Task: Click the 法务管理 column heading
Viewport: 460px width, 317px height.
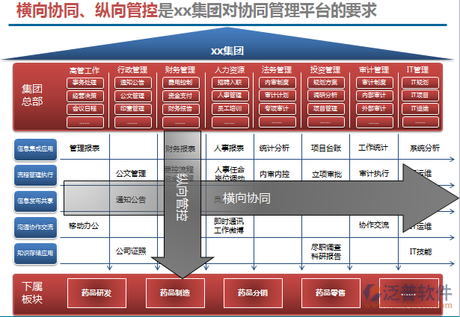Action: pyautogui.click(x=277, y=69)
